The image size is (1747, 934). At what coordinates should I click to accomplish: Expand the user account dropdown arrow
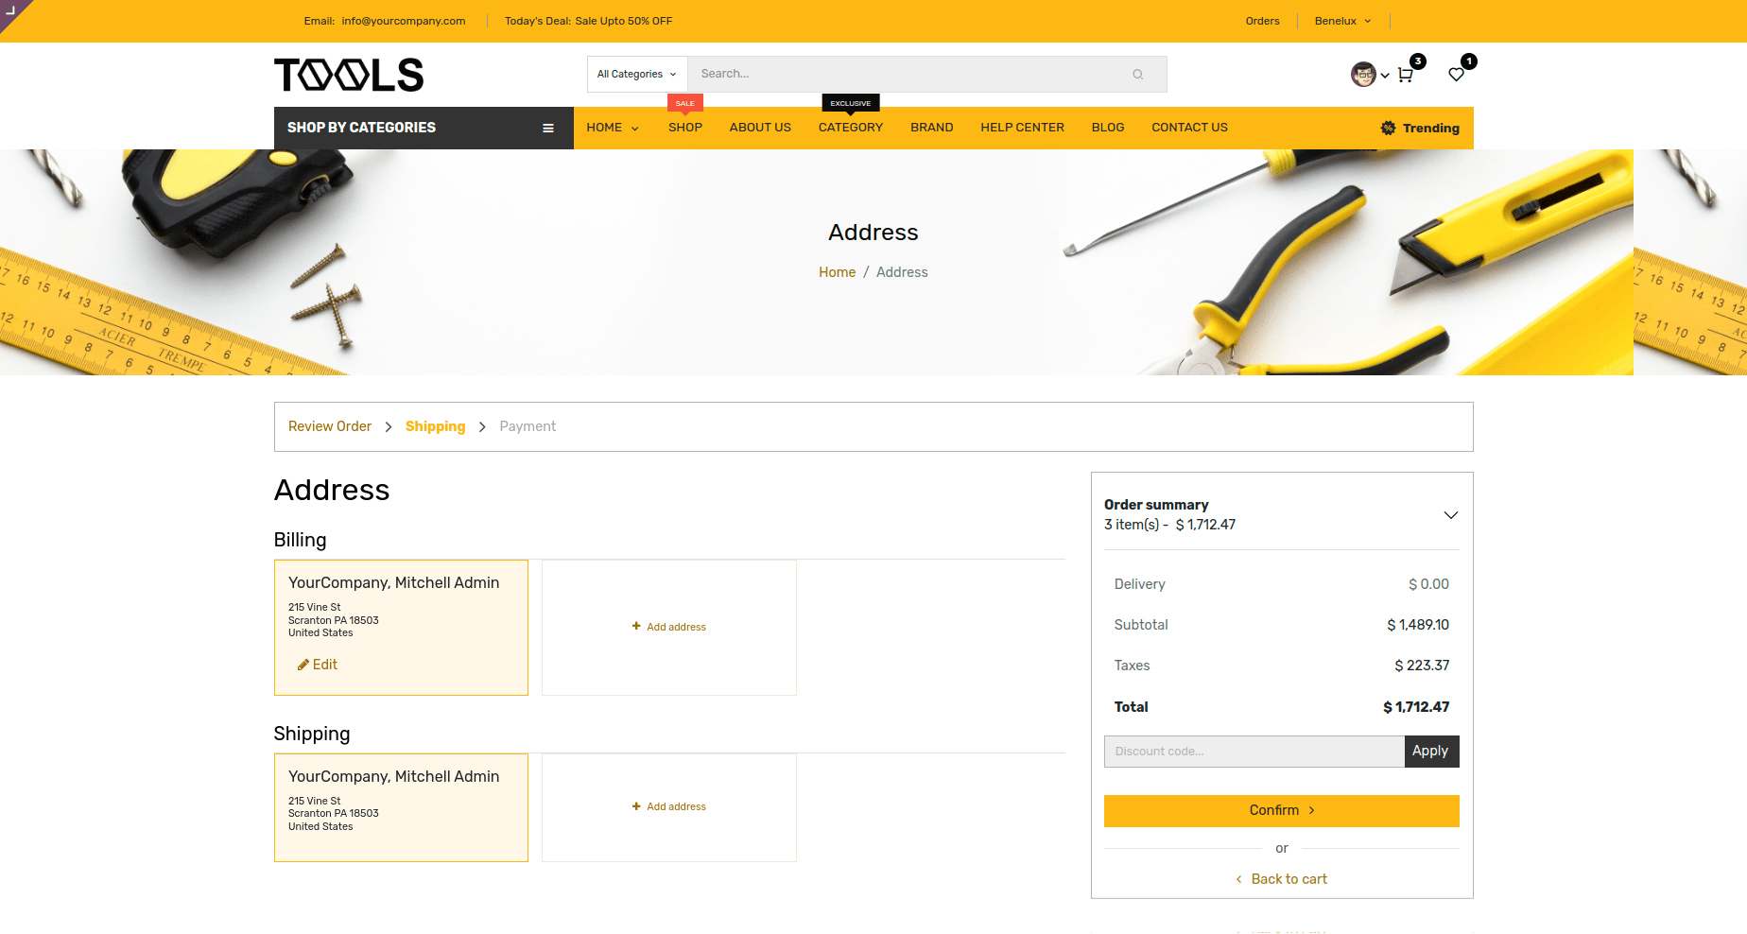click(x=1385, y=76)
